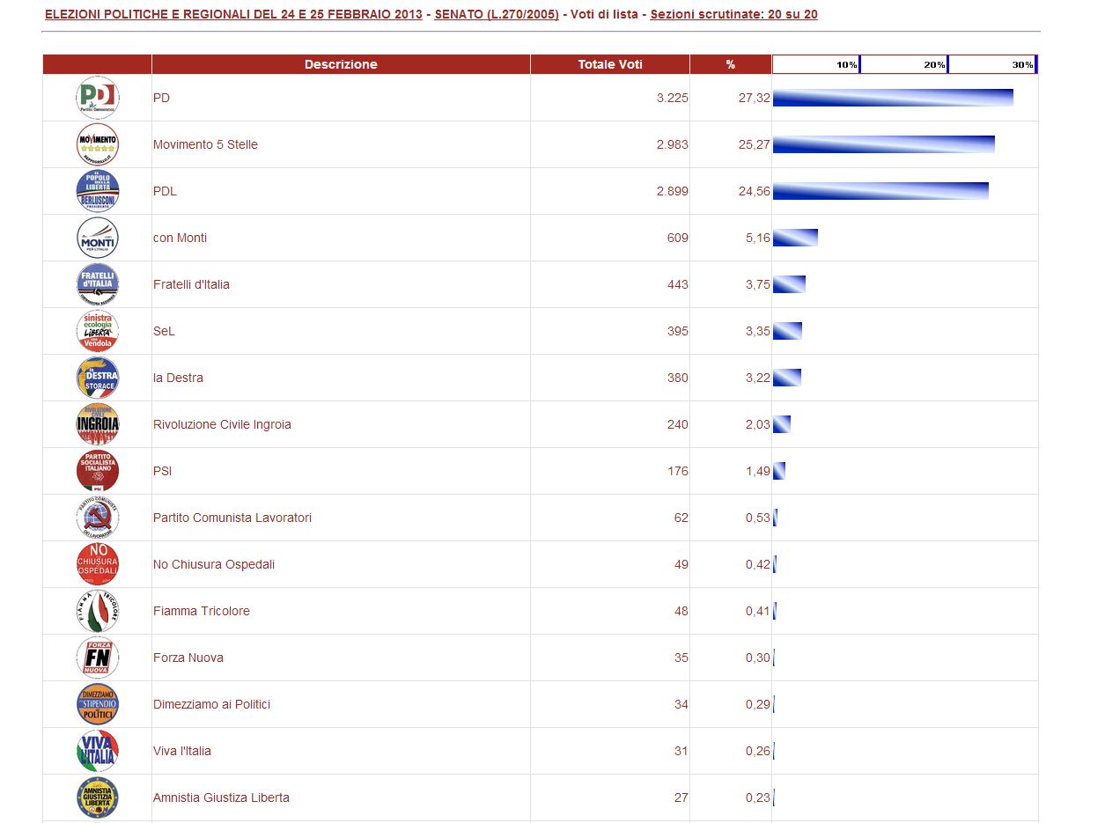Click the Viva l'Italia logo
Image resolution: width=1105 pixels, height=823 pixels.
point(97,751)
